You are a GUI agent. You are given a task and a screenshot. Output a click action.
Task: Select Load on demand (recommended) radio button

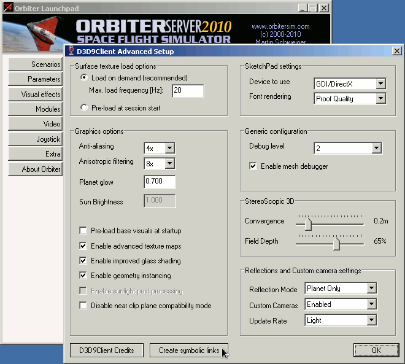83,77
